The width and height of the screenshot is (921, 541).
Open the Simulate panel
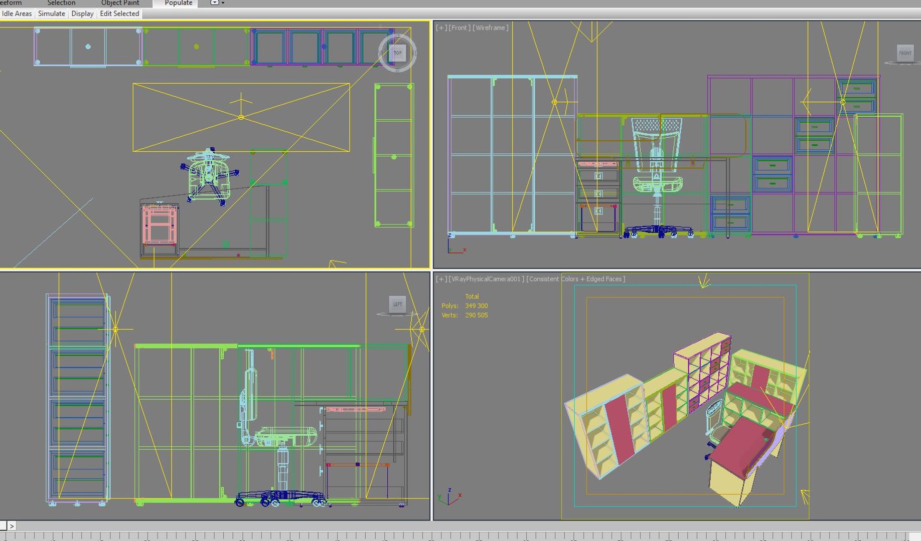[52, 14]
